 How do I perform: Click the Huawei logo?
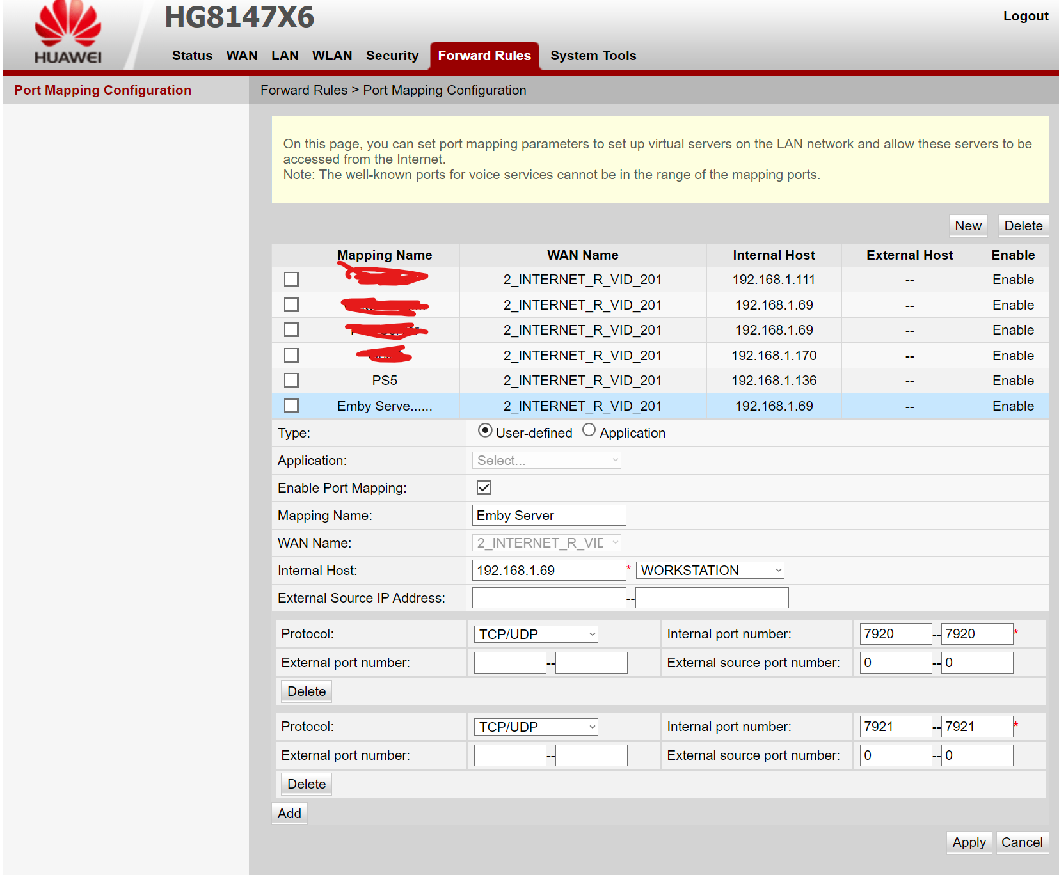[68, 33]
